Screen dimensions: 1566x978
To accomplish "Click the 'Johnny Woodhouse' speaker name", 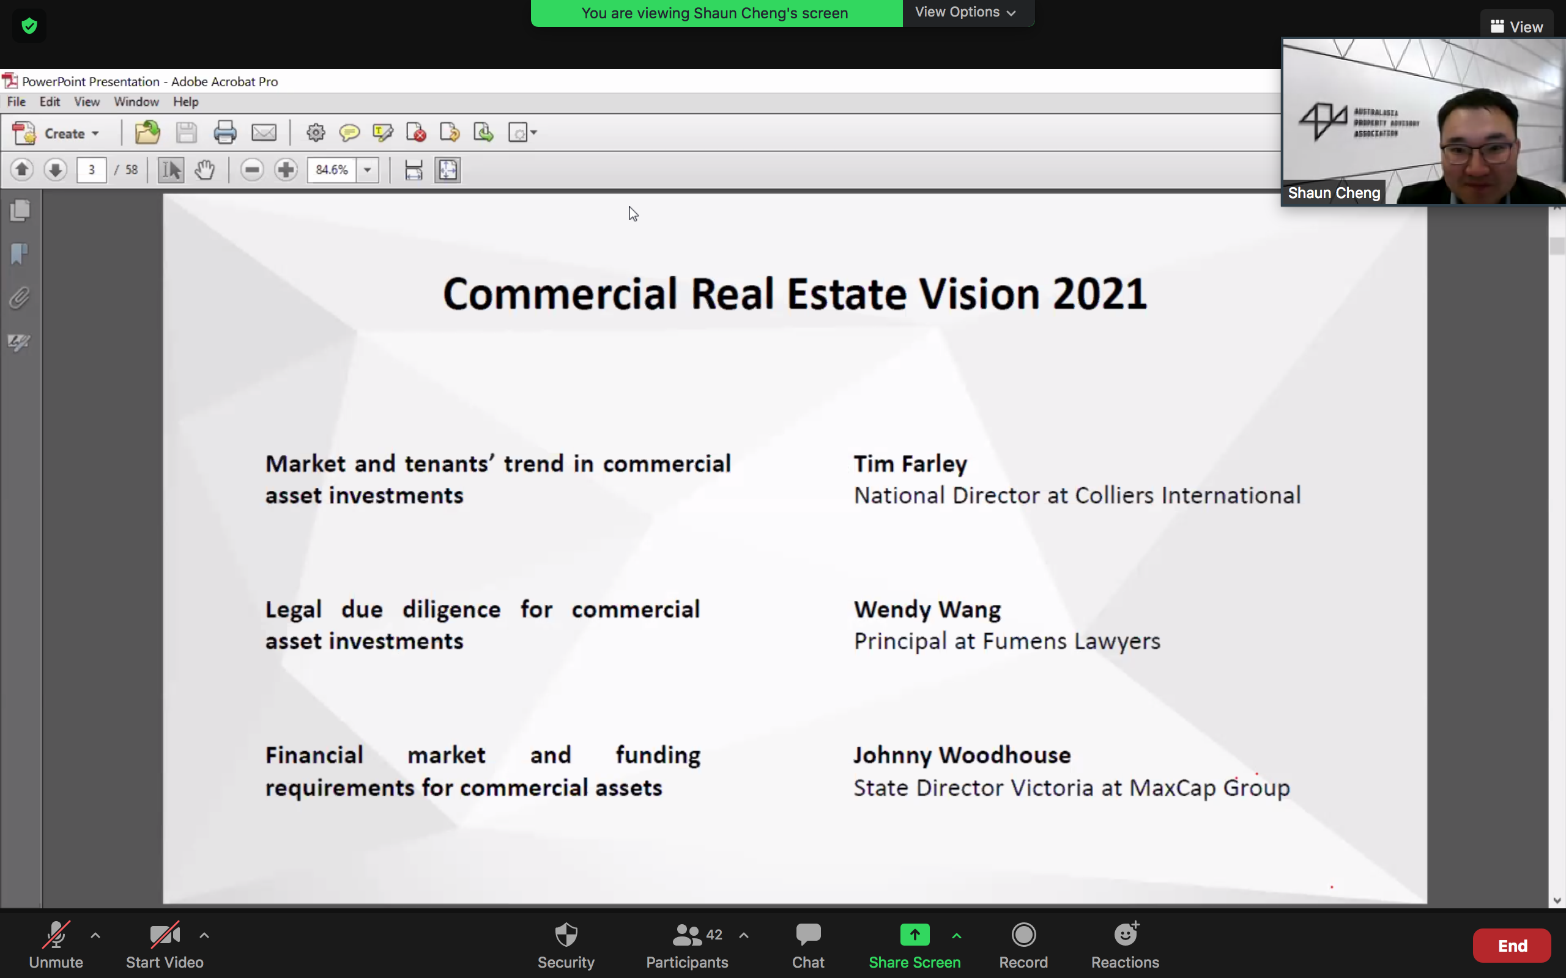I will click(962, 755).
